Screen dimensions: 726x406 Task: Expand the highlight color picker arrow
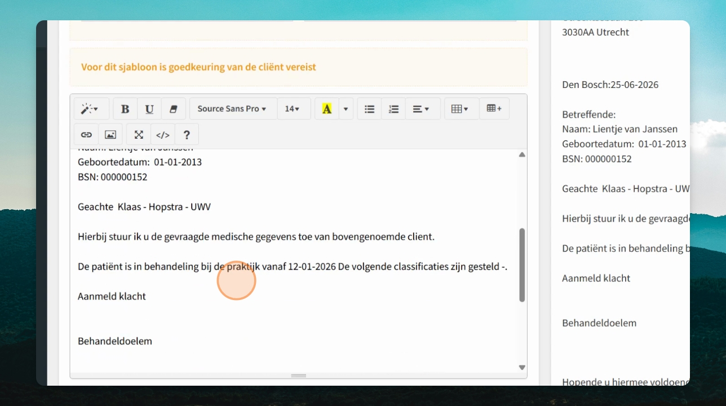point(346,109)
